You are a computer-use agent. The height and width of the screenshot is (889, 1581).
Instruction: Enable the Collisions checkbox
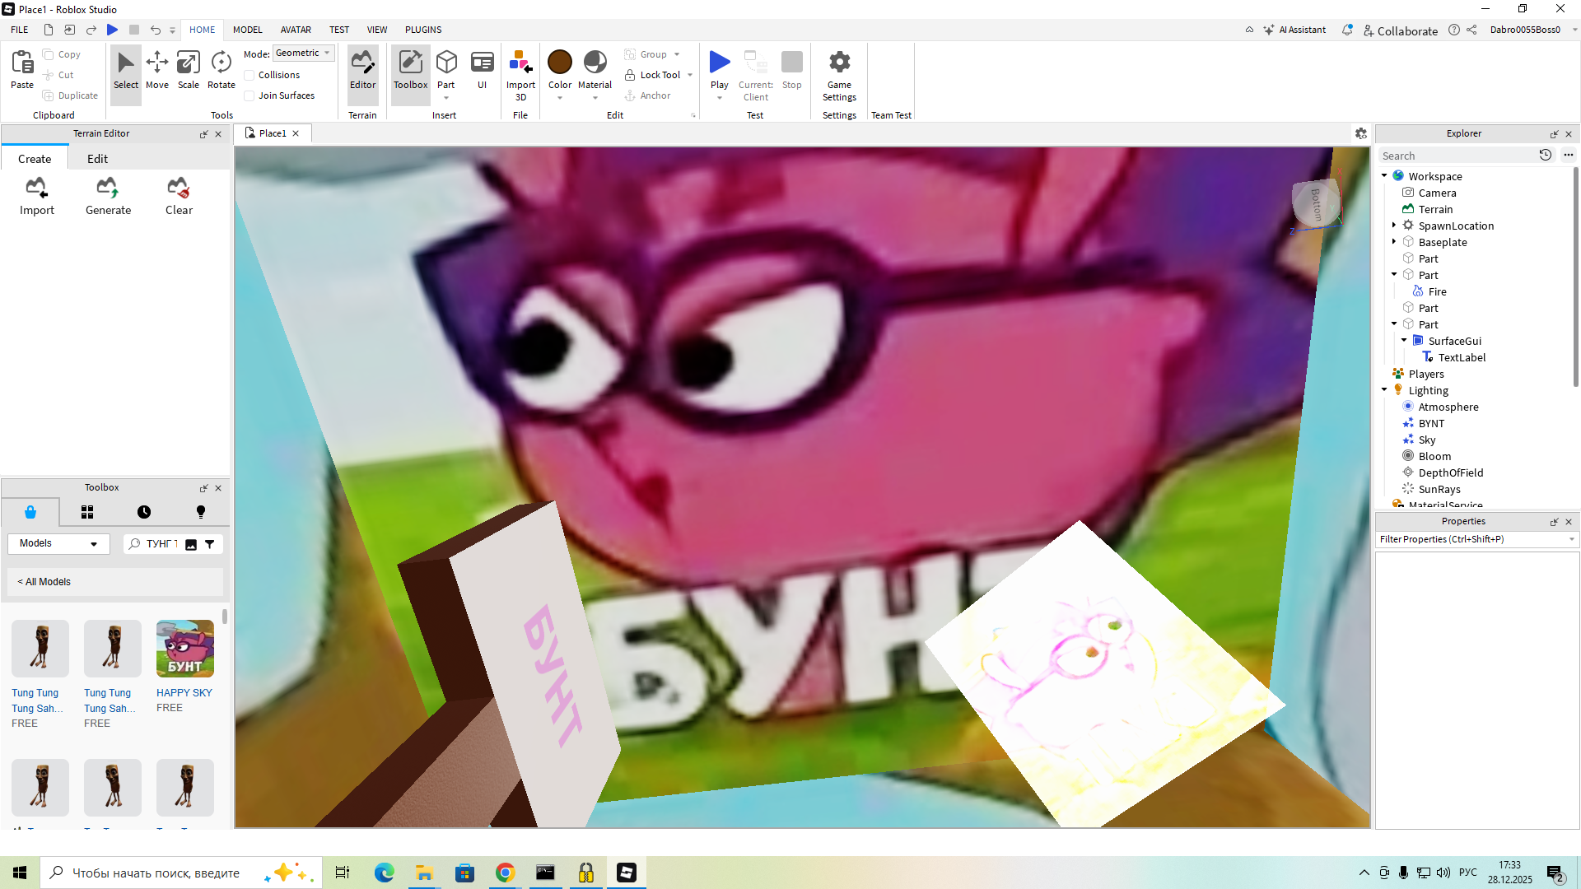coord(250,75)
